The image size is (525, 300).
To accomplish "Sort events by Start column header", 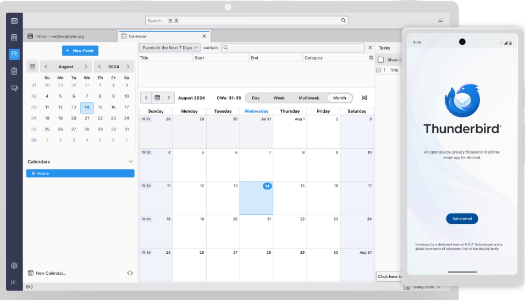I will pos(221,58).
